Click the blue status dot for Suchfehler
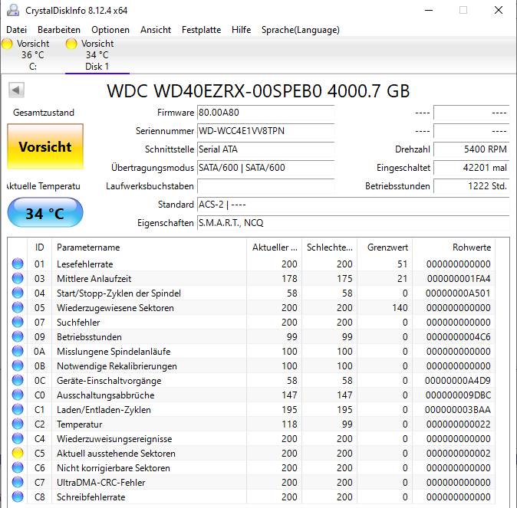Viewport: 517px width, 508px height. tap(18, 322)
